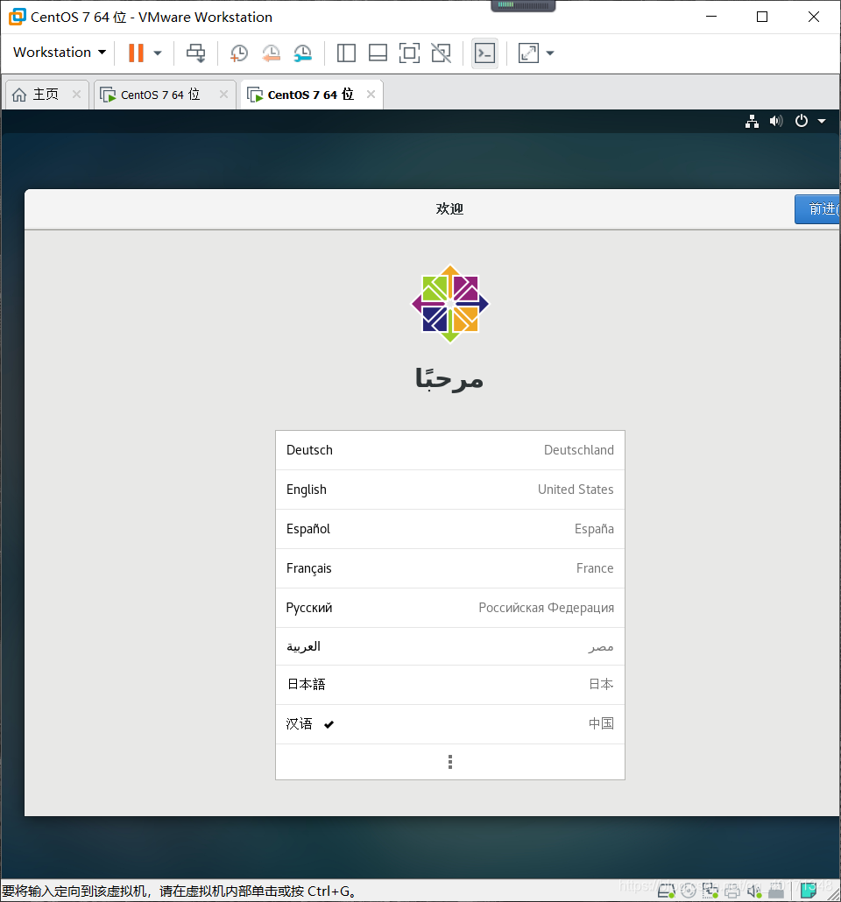The width and height of the screenshot is (841, 902).
Task: Open the guest system menu arrow
Action: 822,122
